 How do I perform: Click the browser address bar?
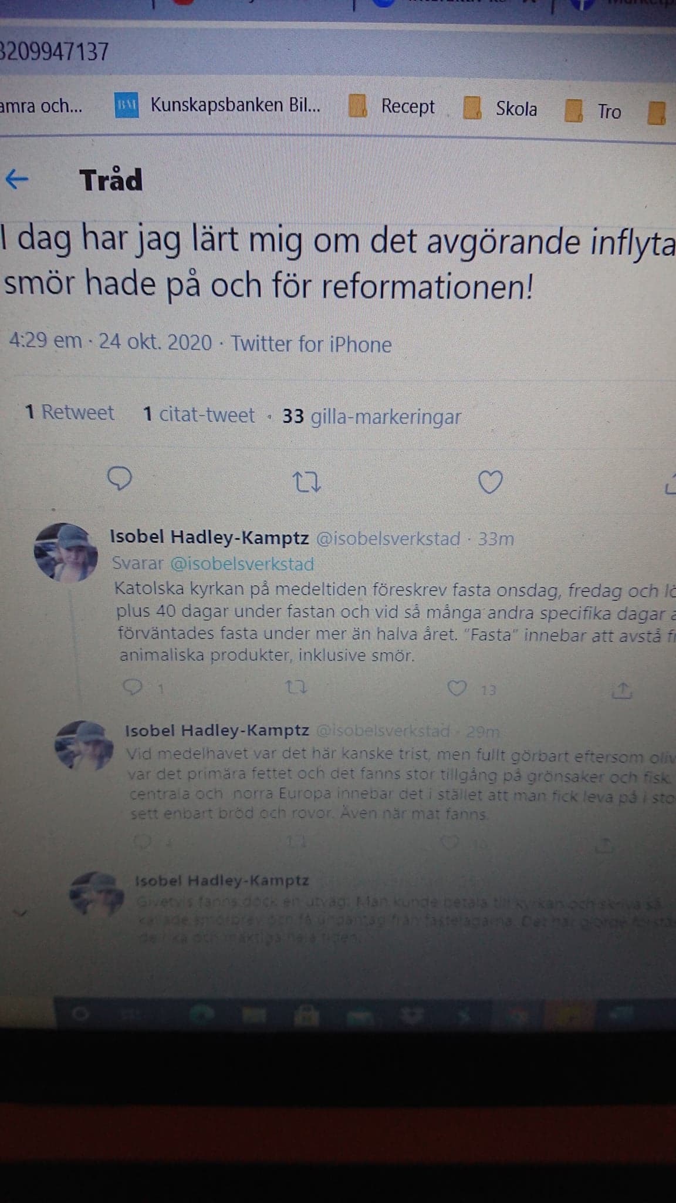click(338, 52)
